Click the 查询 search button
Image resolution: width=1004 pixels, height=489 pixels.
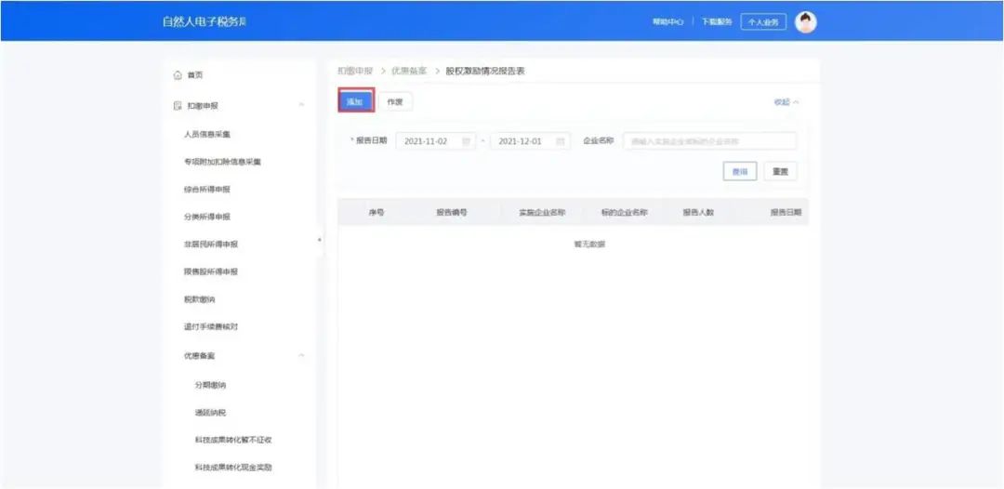coord(740,172)
